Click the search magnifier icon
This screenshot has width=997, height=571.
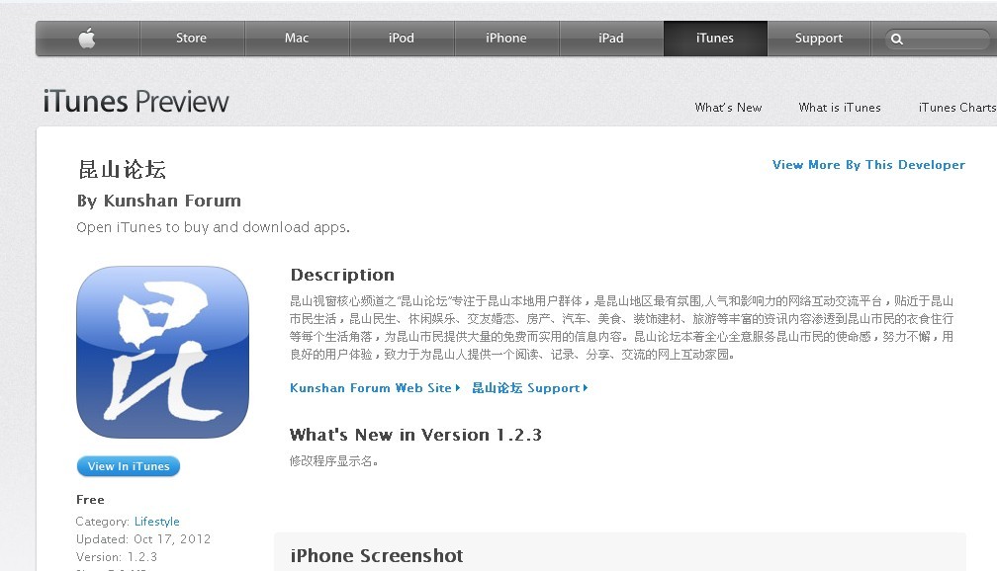click(896, 39)
